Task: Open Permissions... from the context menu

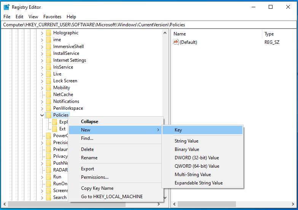Action: click(116, 177)
